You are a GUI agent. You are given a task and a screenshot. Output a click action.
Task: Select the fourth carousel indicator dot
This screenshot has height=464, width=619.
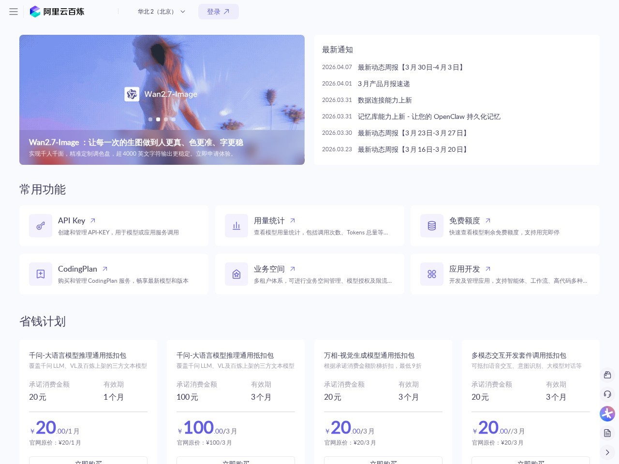point(174,119)
